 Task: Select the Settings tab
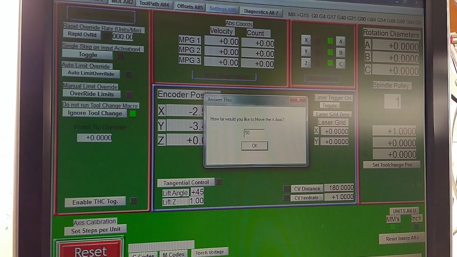(x=222, y=9)
